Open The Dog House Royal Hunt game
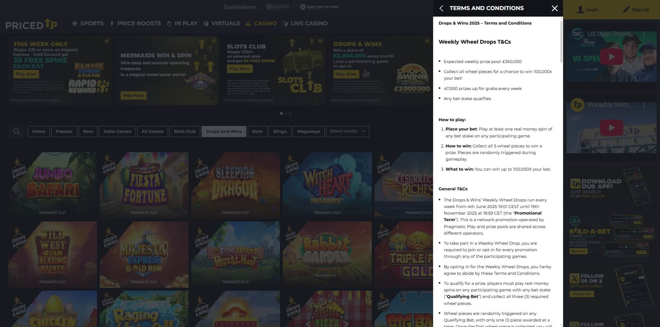Viewport: 660px width, 327px height. point(236,254)
